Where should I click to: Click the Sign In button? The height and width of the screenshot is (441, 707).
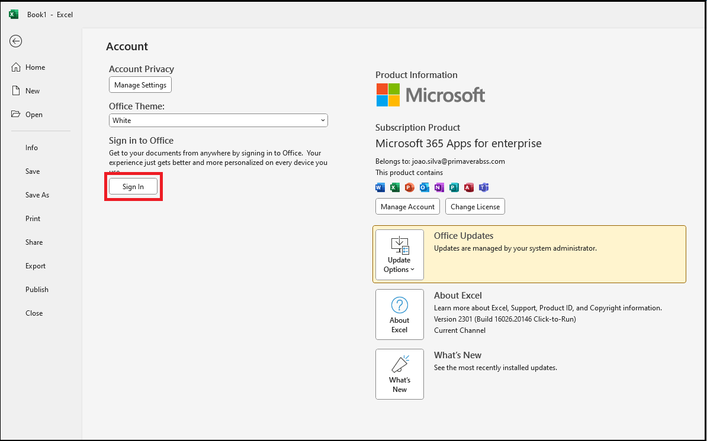pyautogui.click(x=133, y=186)
